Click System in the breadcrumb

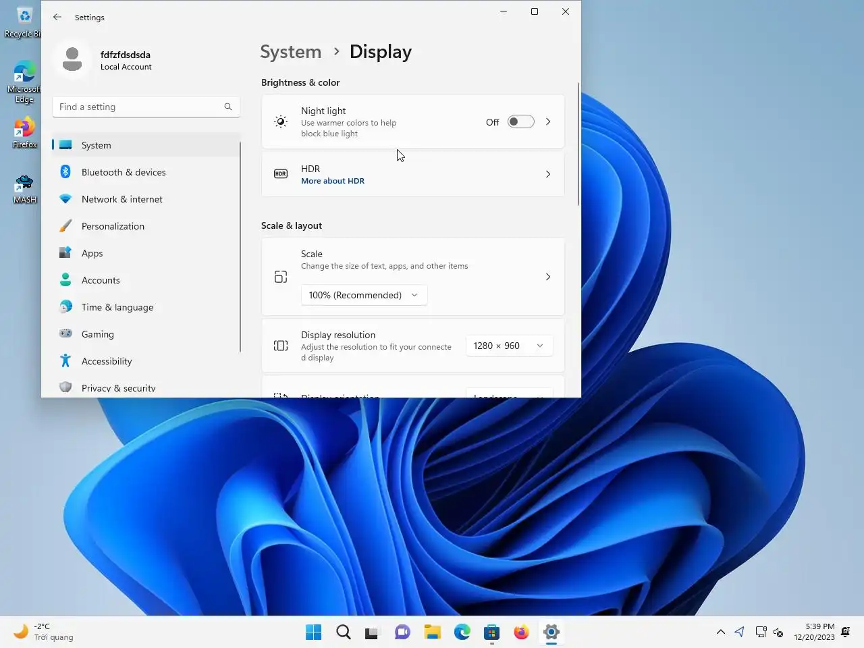pos(291,52)
